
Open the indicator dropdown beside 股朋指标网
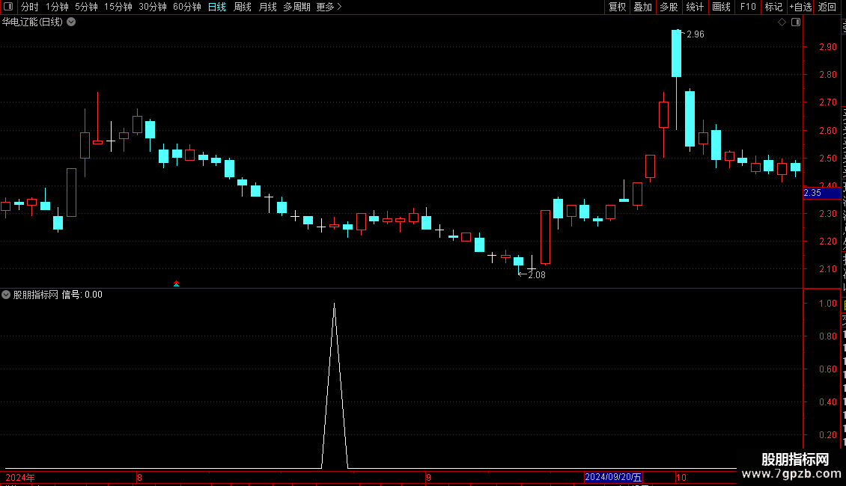[6, 295]
